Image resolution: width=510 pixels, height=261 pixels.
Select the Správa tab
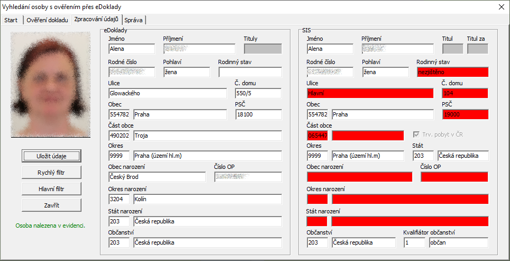click(134, 20)
